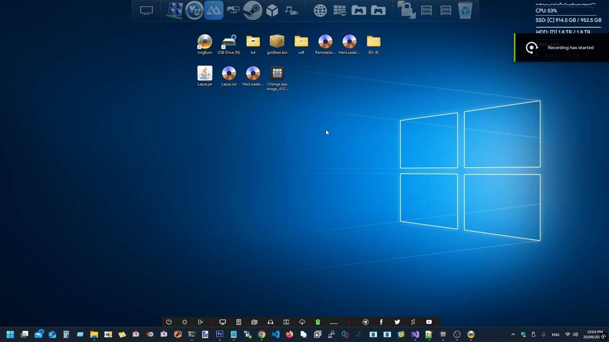This screenshot has width=609, height=342.
Task: Open the padlock sync icon in dock
Action: 407,10
